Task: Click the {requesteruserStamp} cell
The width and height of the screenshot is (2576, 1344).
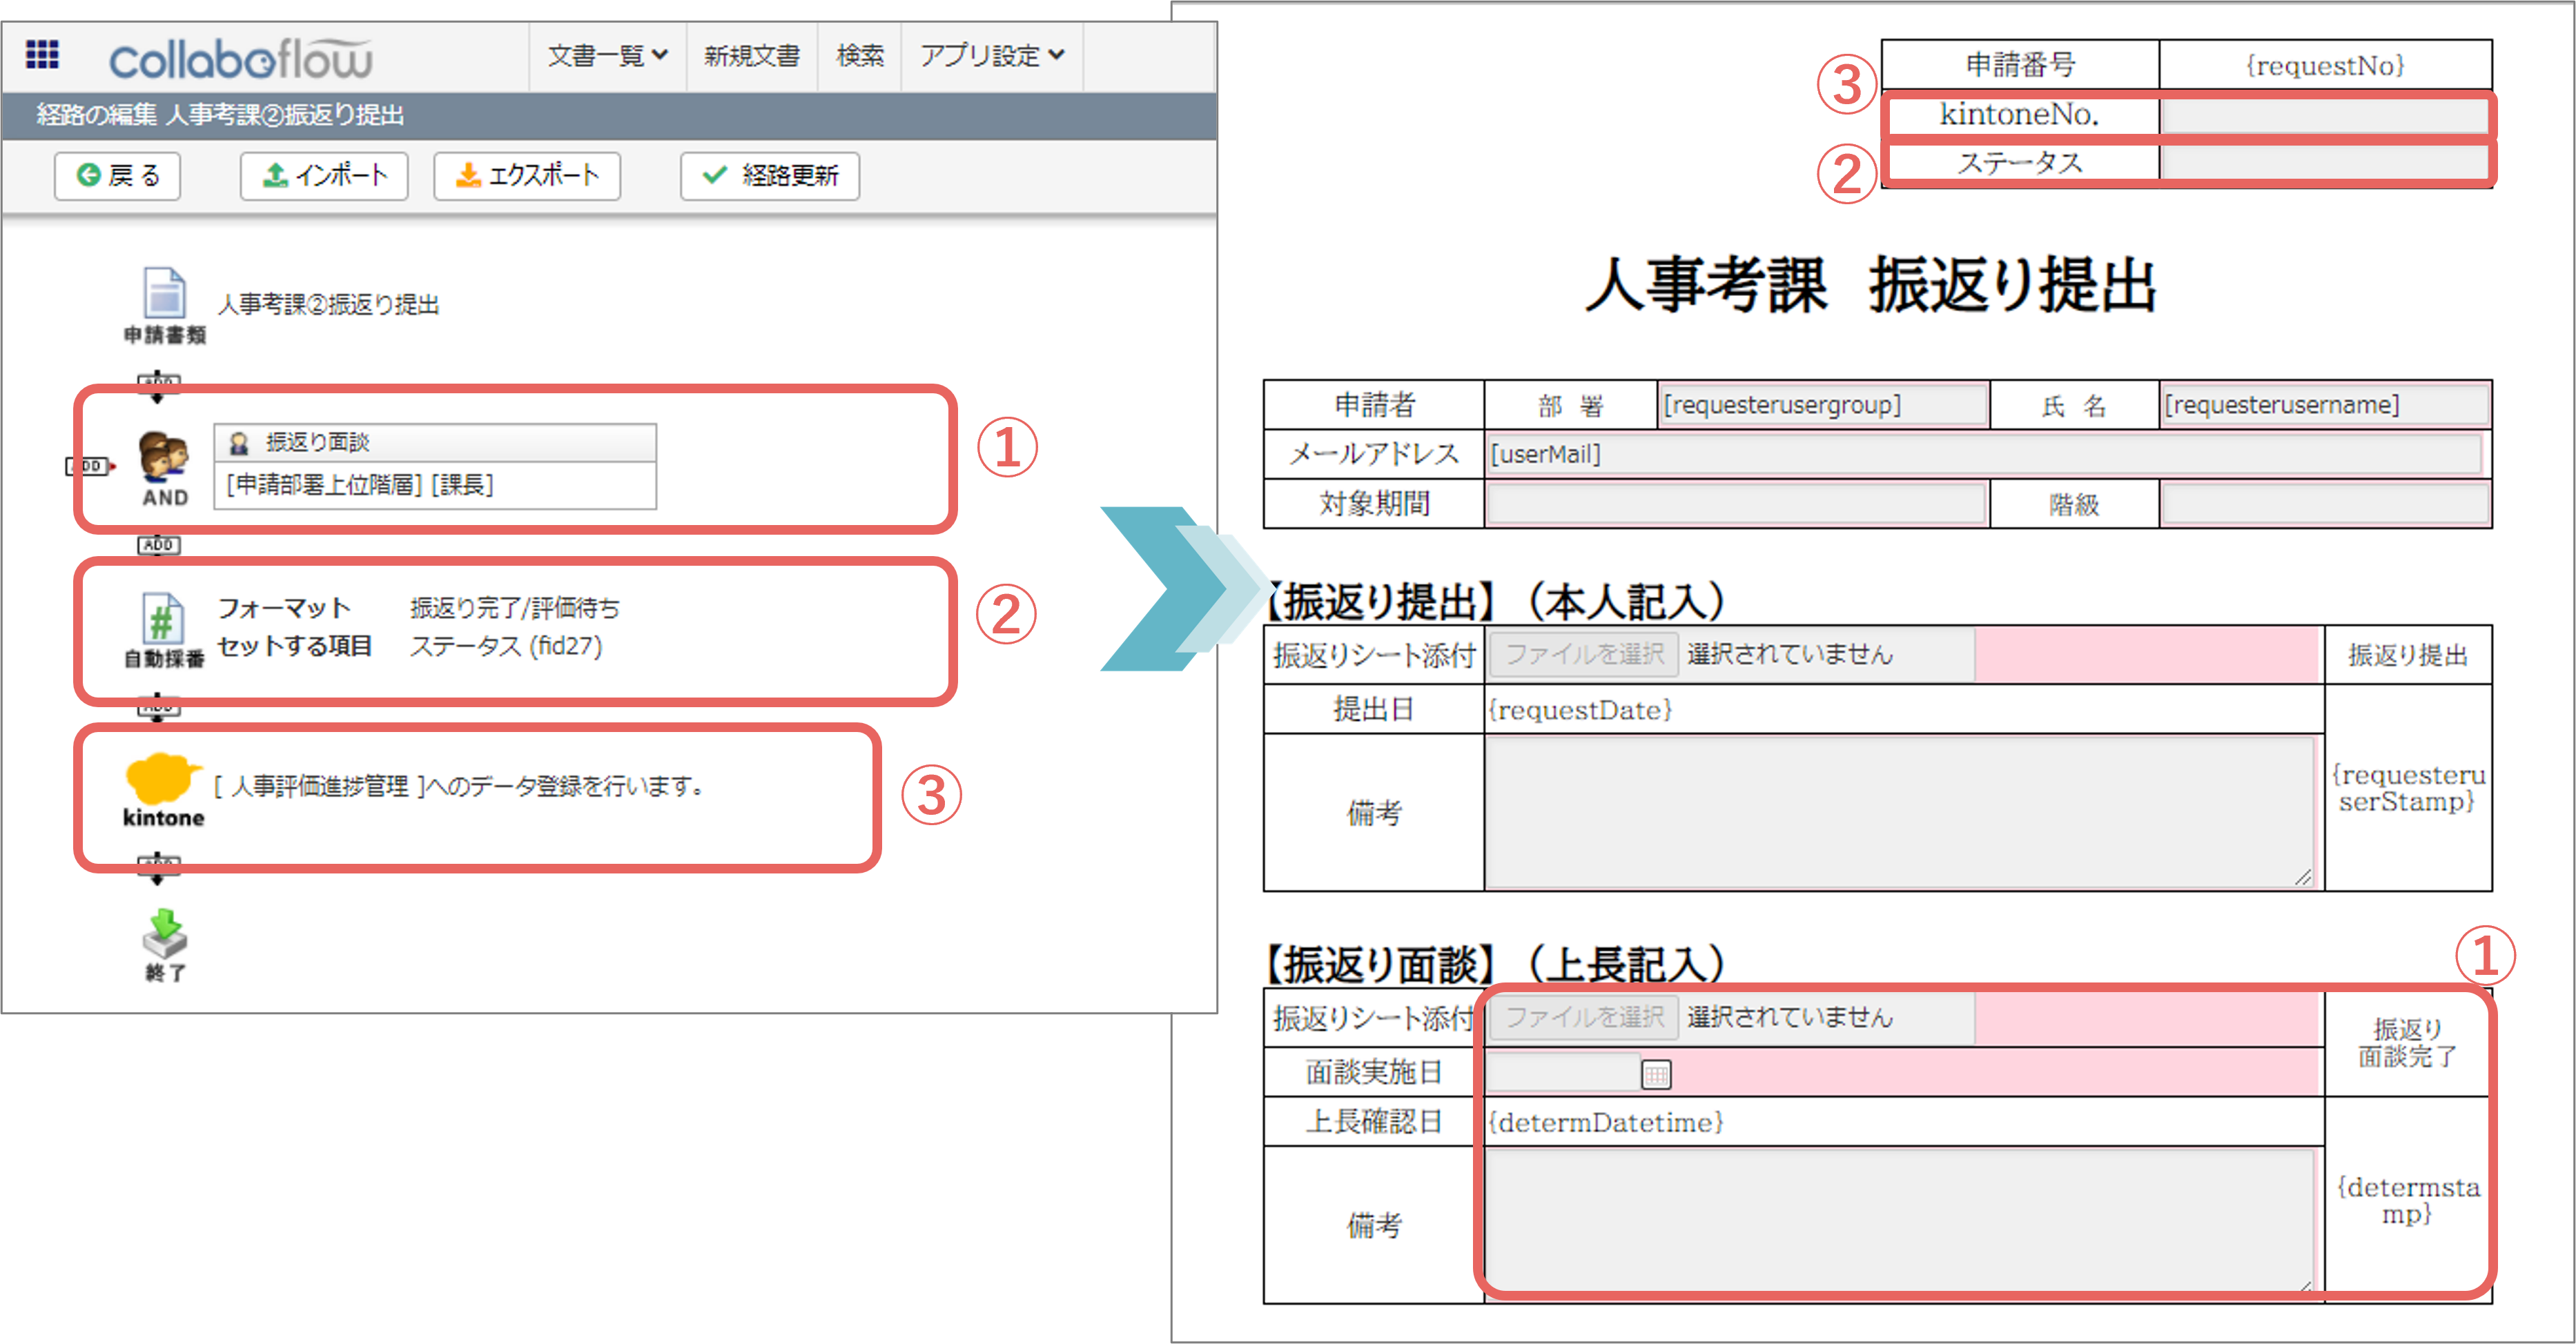Action: click(x=2408, y=789)
